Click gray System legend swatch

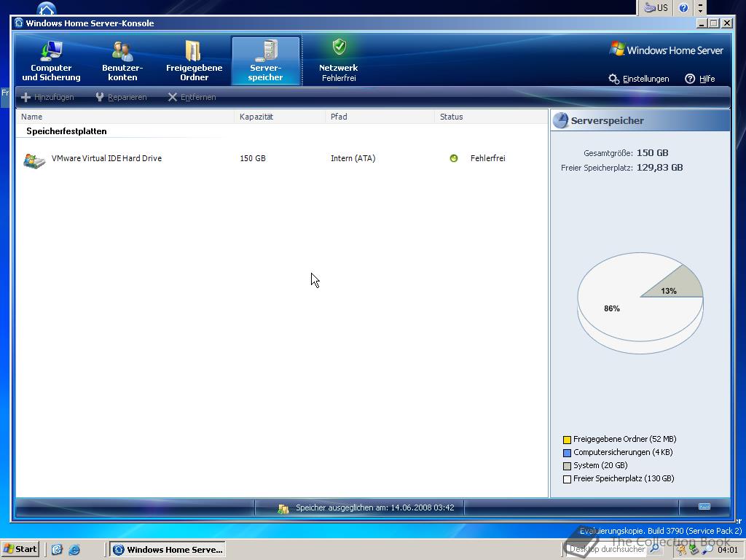point(567,466)
